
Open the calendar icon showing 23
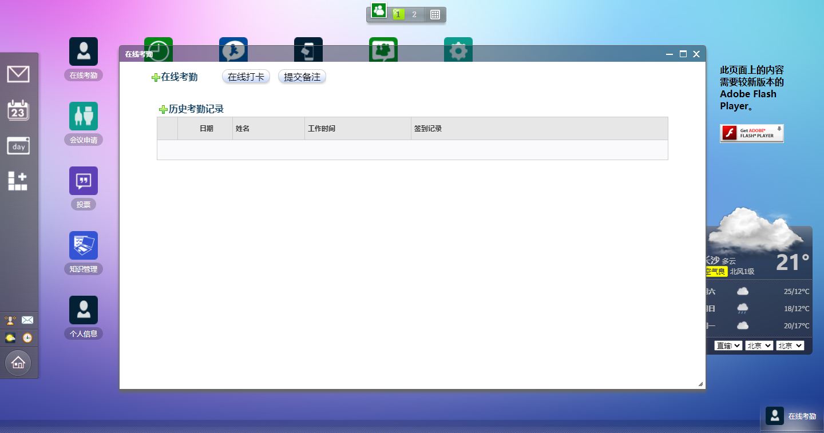tap(18, 110)
